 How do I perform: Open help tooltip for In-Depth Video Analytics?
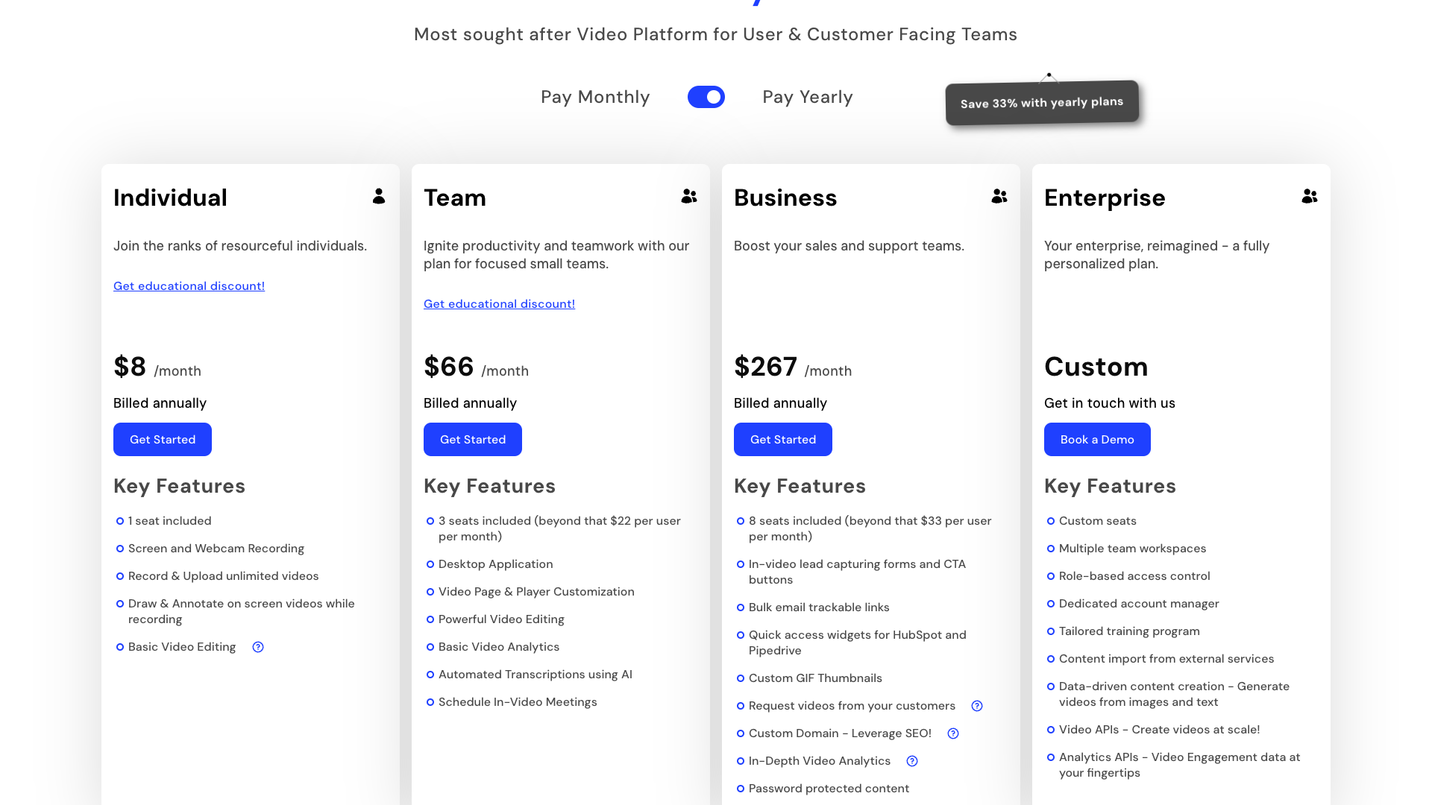click(911, 761)
